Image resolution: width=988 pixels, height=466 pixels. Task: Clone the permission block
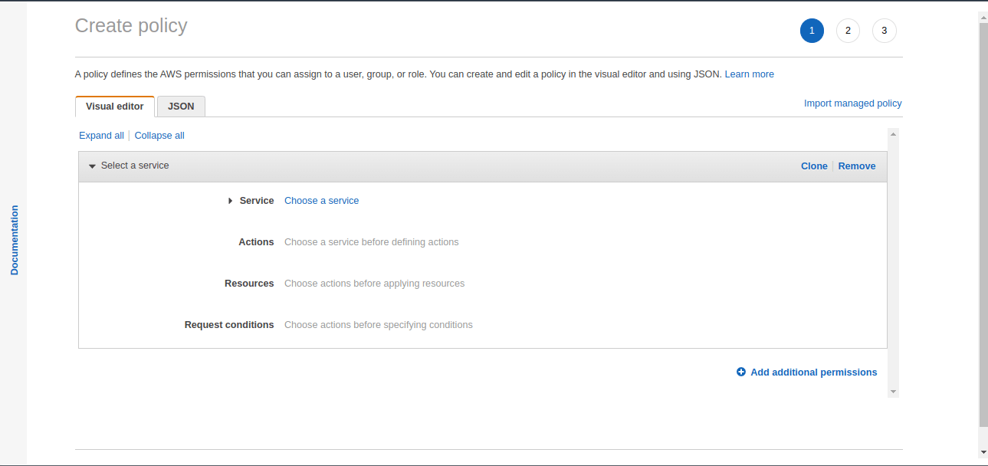tap(814, 166)
